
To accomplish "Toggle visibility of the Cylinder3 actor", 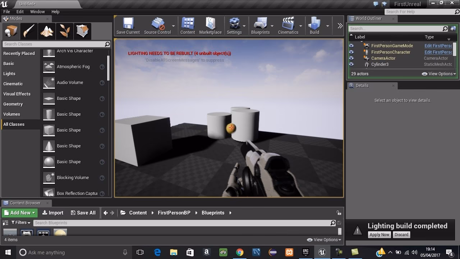I will pos(351,64).
